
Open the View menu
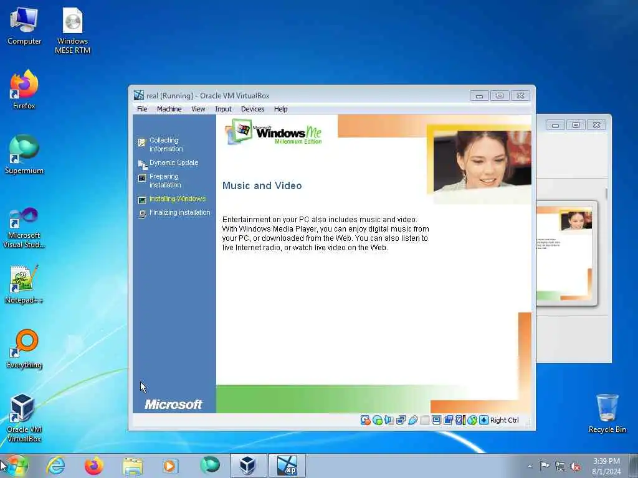tap(198, 109)
